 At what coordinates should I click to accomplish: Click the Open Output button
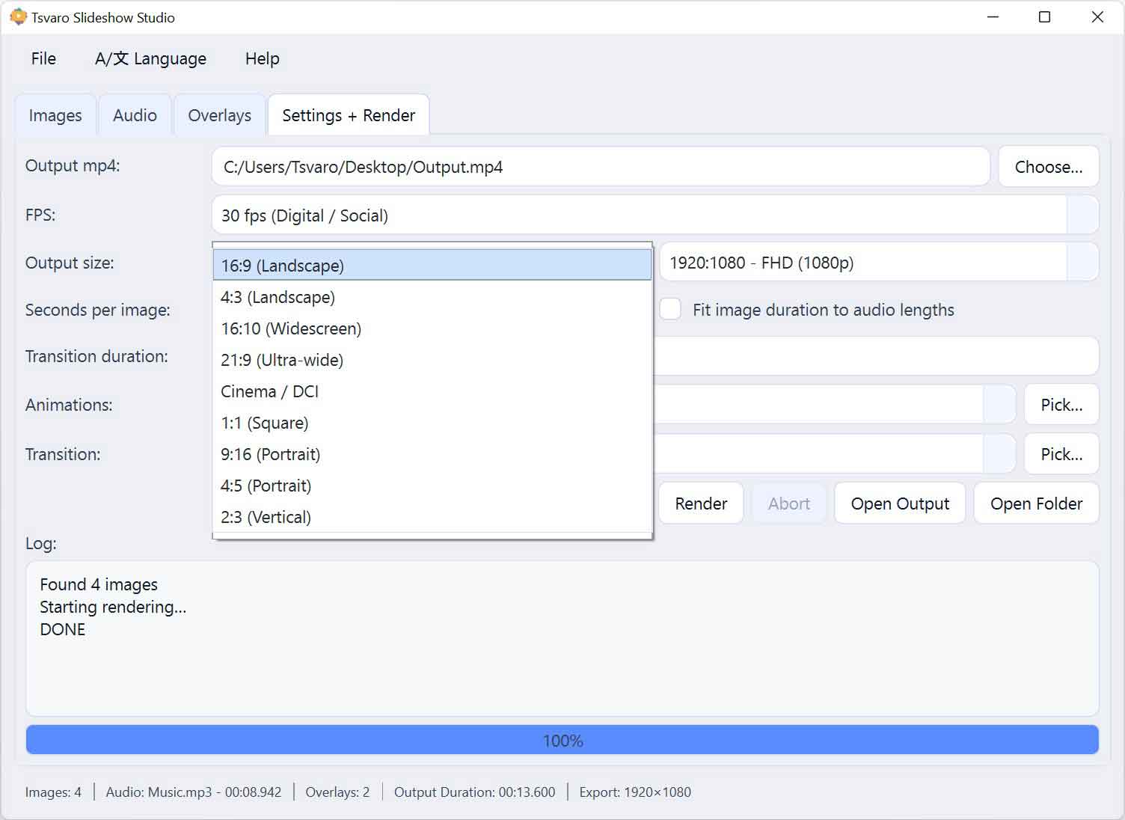point(899,503)
